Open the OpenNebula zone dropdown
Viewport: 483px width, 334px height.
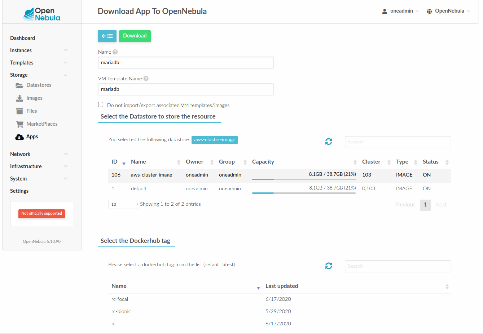click(448, 11)
